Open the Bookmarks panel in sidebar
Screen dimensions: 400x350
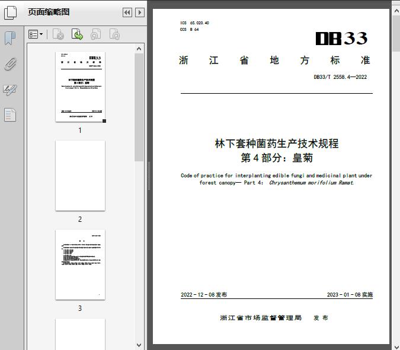[x=10, y=39]
